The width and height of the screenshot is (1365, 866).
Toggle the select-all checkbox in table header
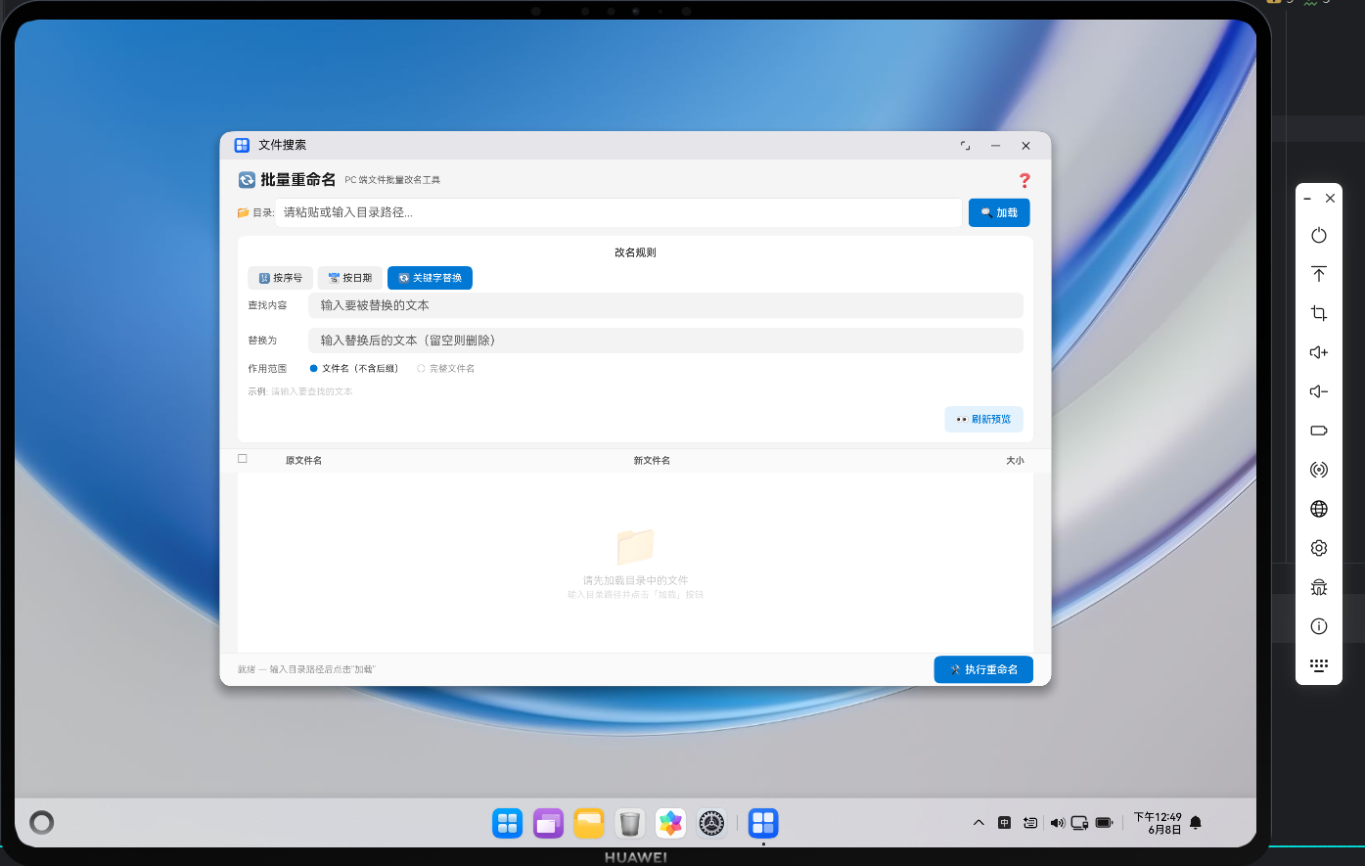[243, 458]
